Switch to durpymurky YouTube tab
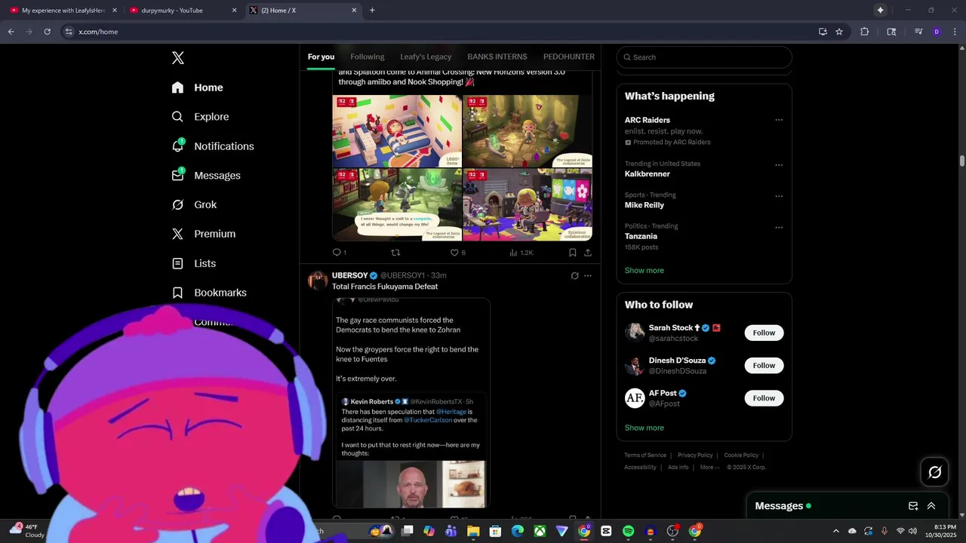 pos(181,11)
